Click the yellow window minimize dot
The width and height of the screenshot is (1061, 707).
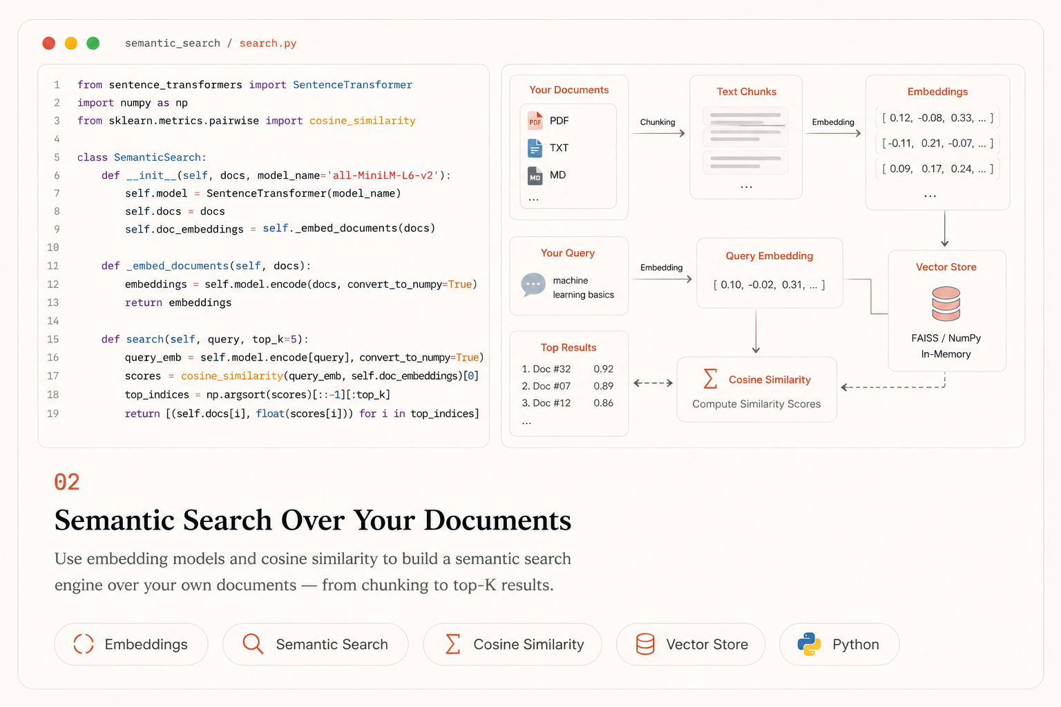(71, 43)
